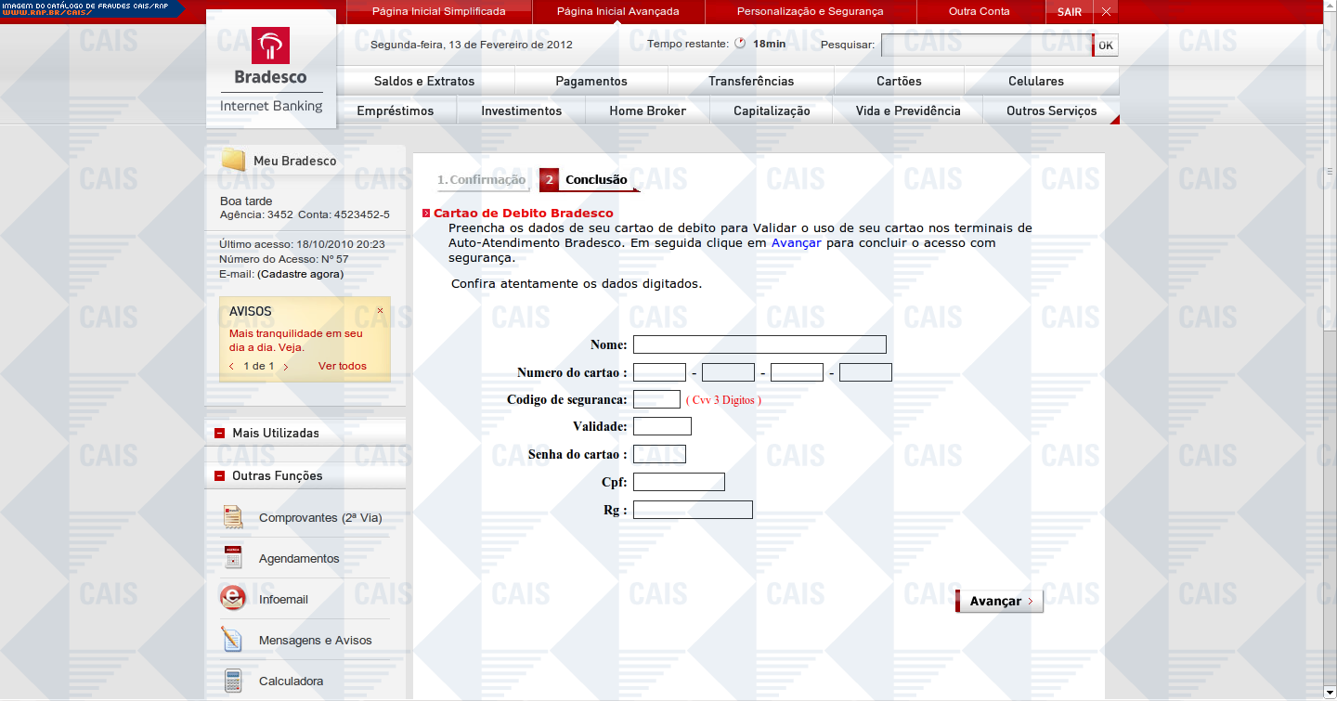Viewport: 1337px width, 701px height.
Task: Click the Pesquisar search field
Action: tap(985, 45)
